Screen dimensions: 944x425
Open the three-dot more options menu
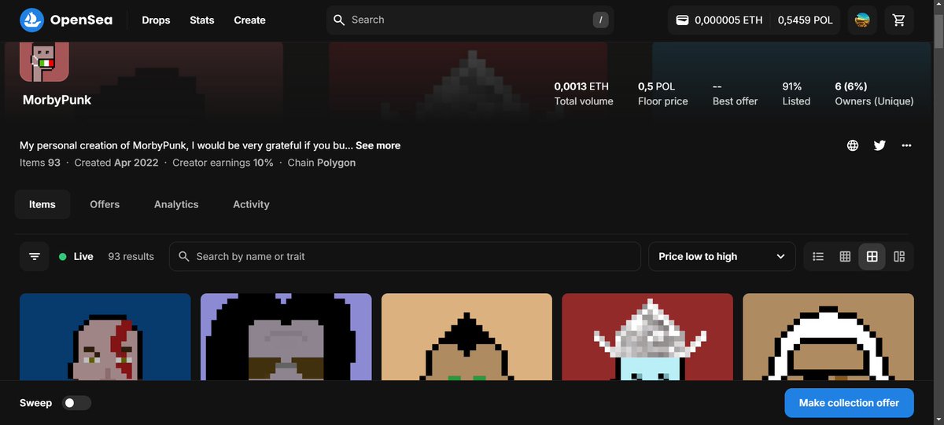click(906, 145)
